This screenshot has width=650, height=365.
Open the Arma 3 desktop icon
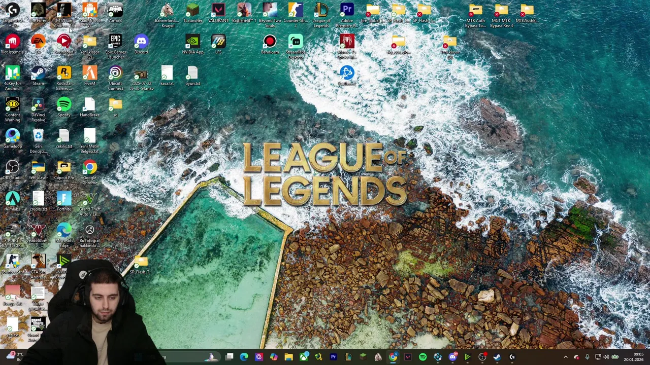[115, 14]
